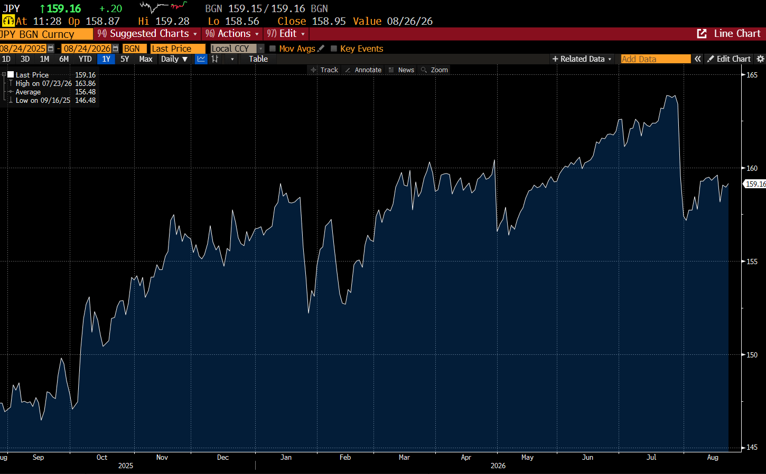Click the JPY BGN Curncy security field
Screen dimensions: 766x474
click(46, 34)
